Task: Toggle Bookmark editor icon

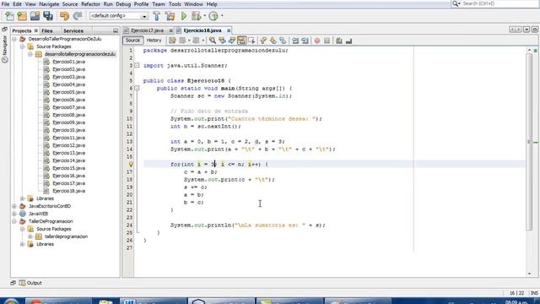Action: 283,41
